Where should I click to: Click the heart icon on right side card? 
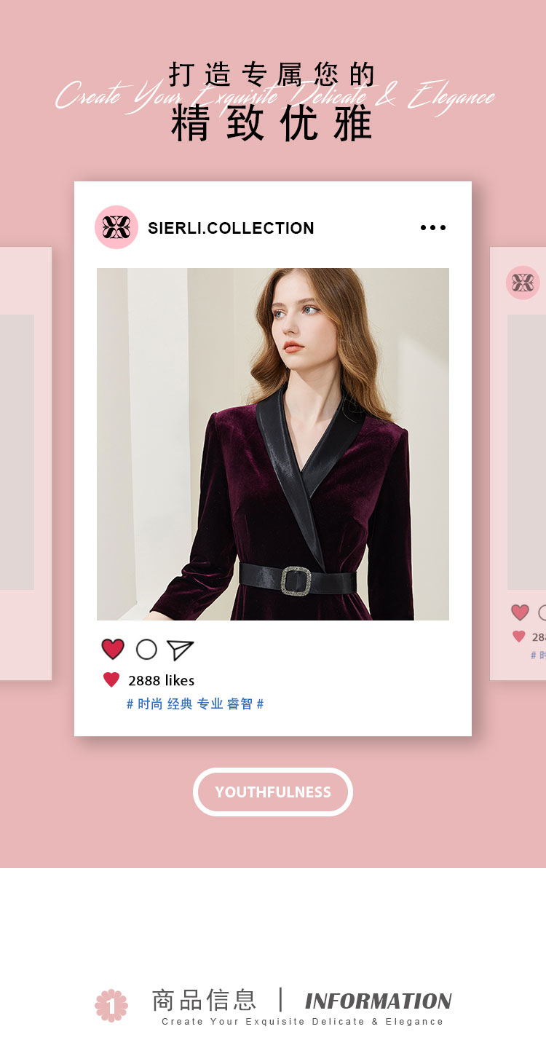520,612
